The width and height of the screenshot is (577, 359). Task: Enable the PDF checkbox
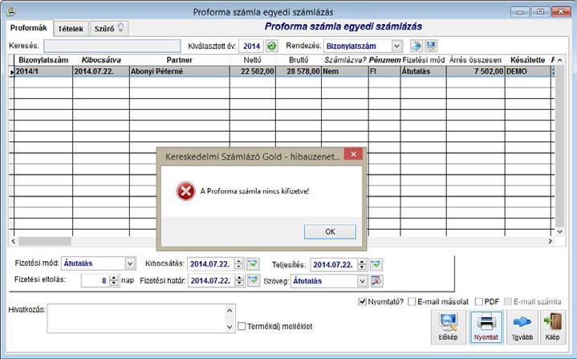[x=479, y=301]
